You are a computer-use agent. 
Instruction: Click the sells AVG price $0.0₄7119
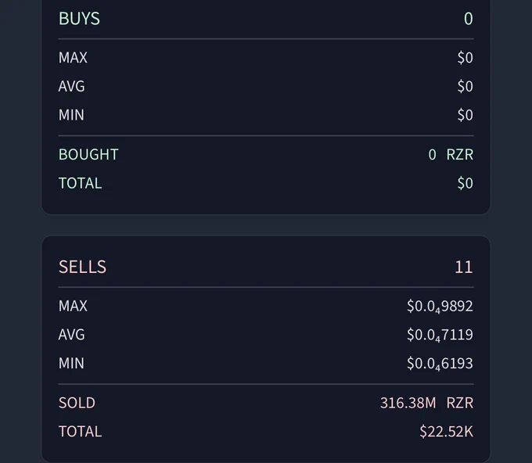coord(440,335)
